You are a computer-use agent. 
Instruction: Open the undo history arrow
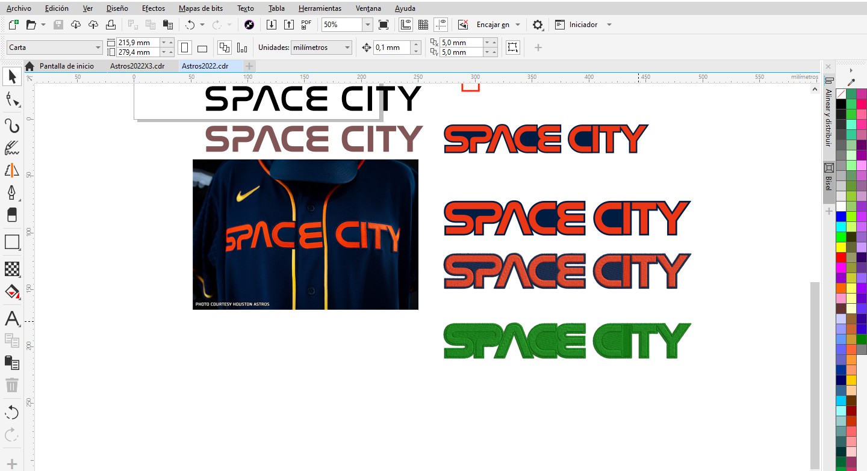coord(202,25)
